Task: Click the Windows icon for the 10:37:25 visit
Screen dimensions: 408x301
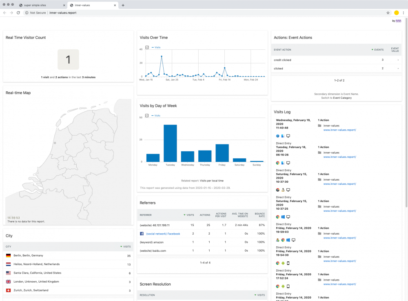Action: [283, 217]
